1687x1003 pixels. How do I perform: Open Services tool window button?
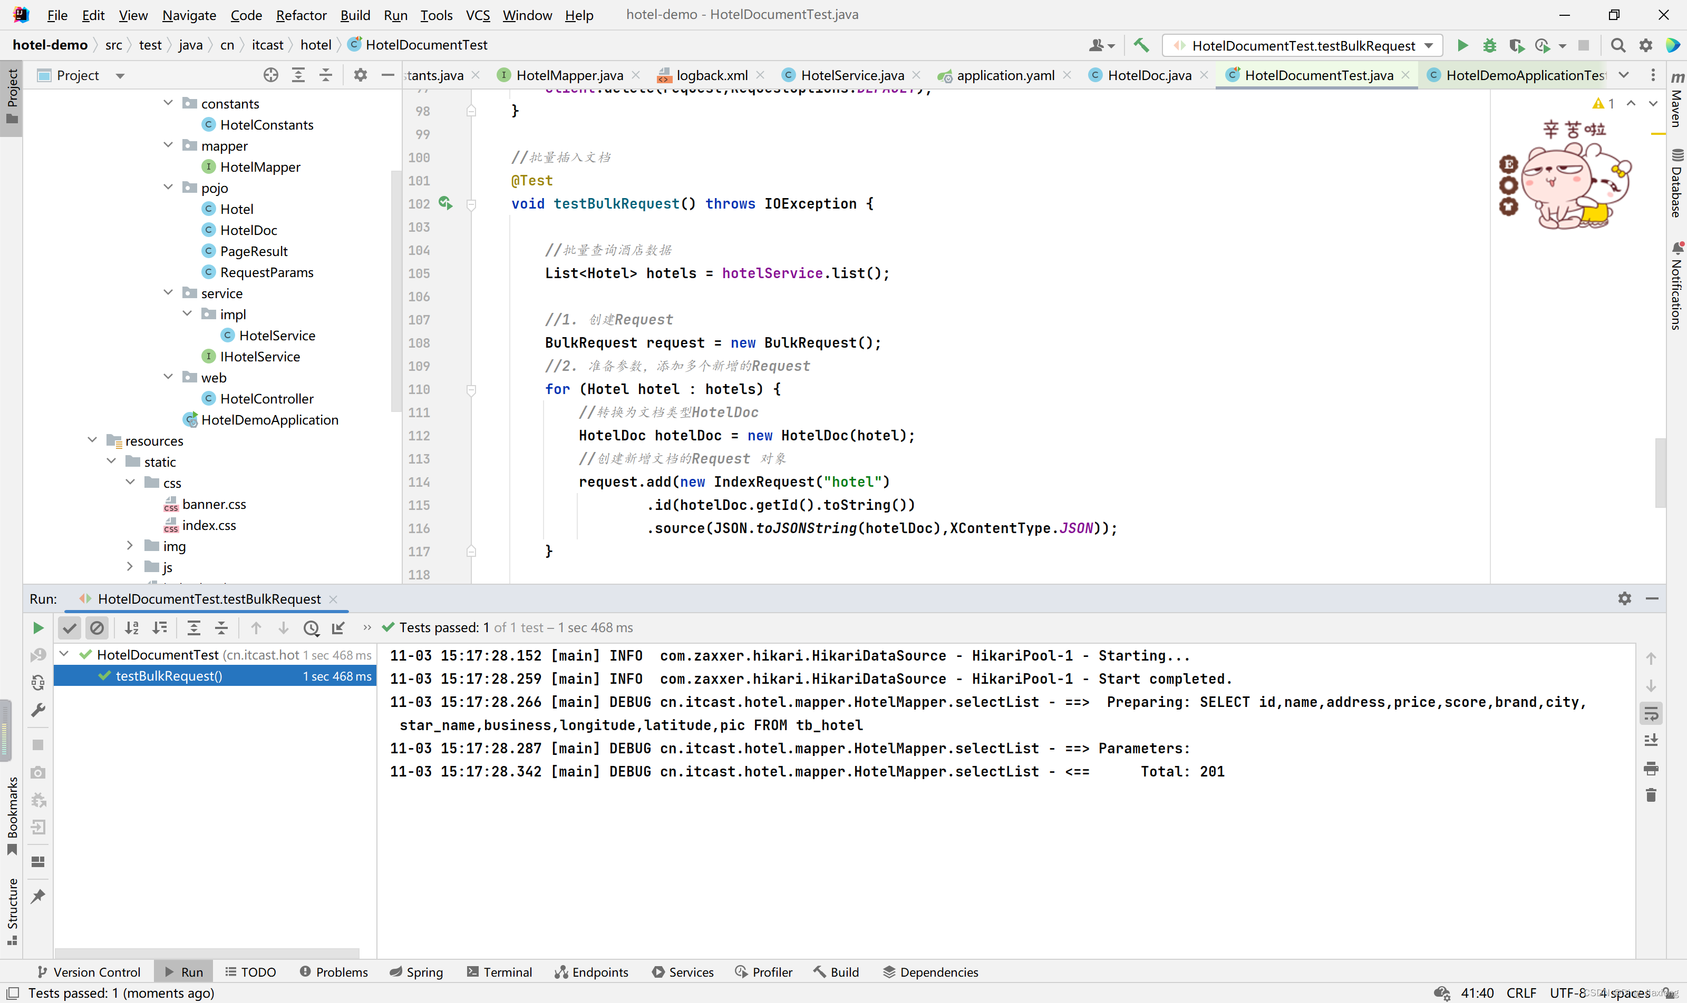[x=683, y=972]
